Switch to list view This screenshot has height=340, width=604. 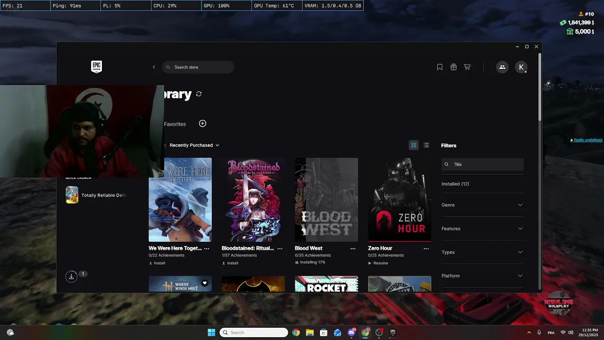426,145
